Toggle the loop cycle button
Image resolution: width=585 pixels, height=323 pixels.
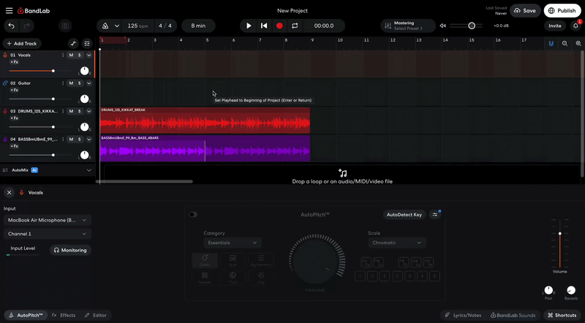(x=295, y=26)
